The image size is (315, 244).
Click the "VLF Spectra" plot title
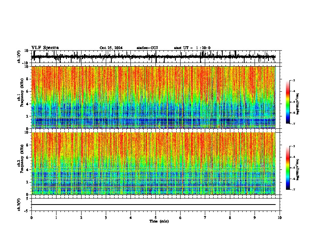(45, 47)
